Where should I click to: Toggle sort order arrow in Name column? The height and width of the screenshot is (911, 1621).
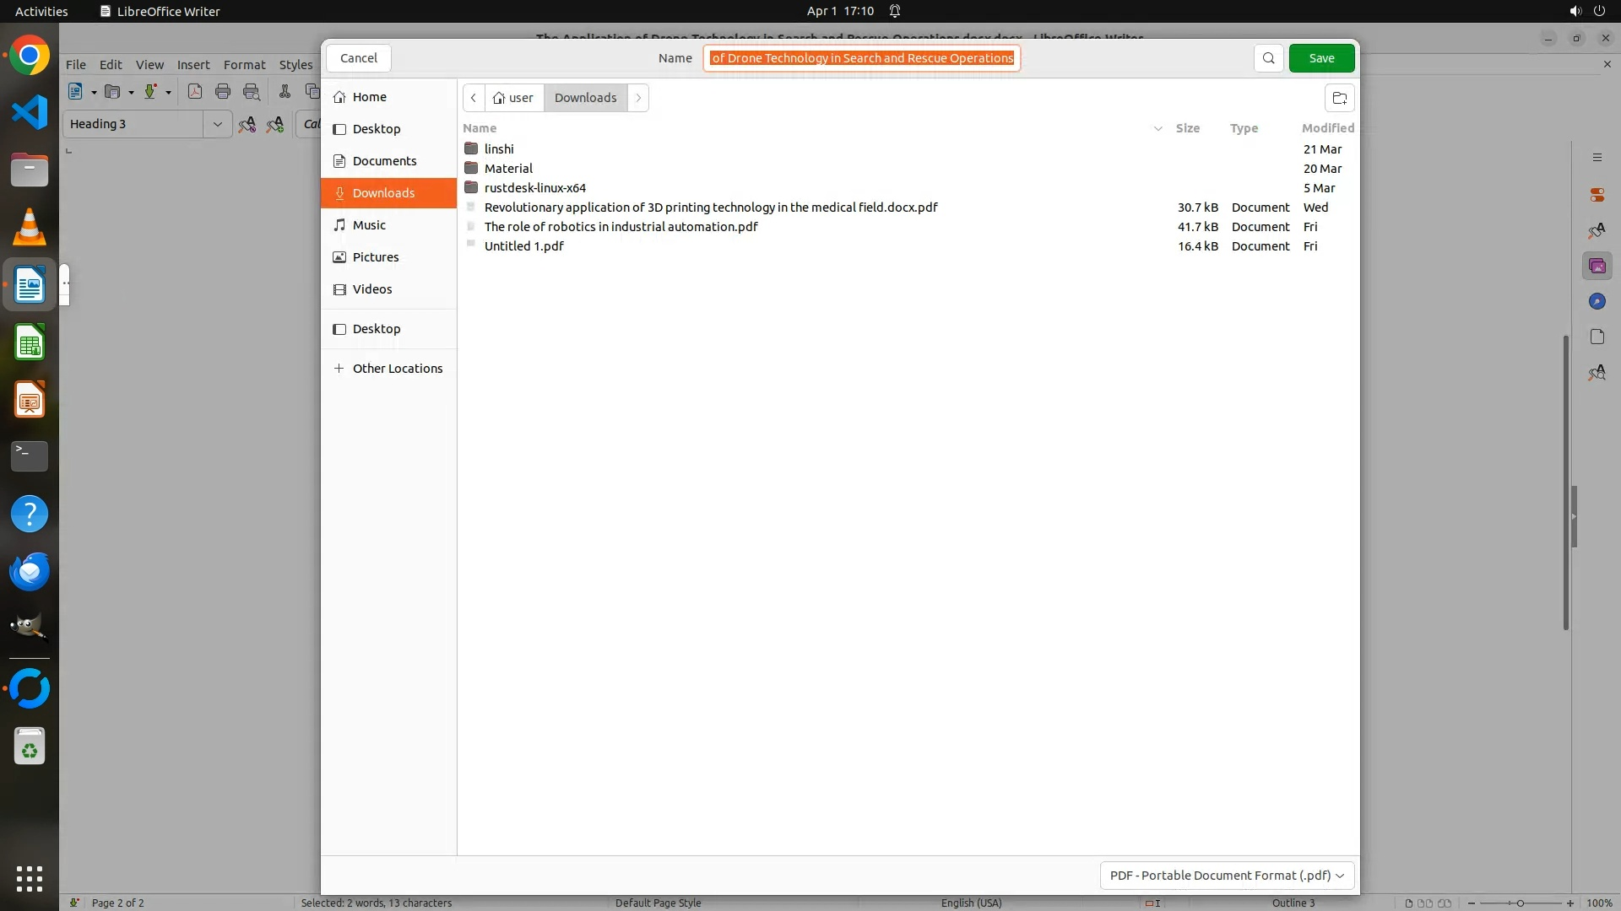click(x=1157, y=128)
